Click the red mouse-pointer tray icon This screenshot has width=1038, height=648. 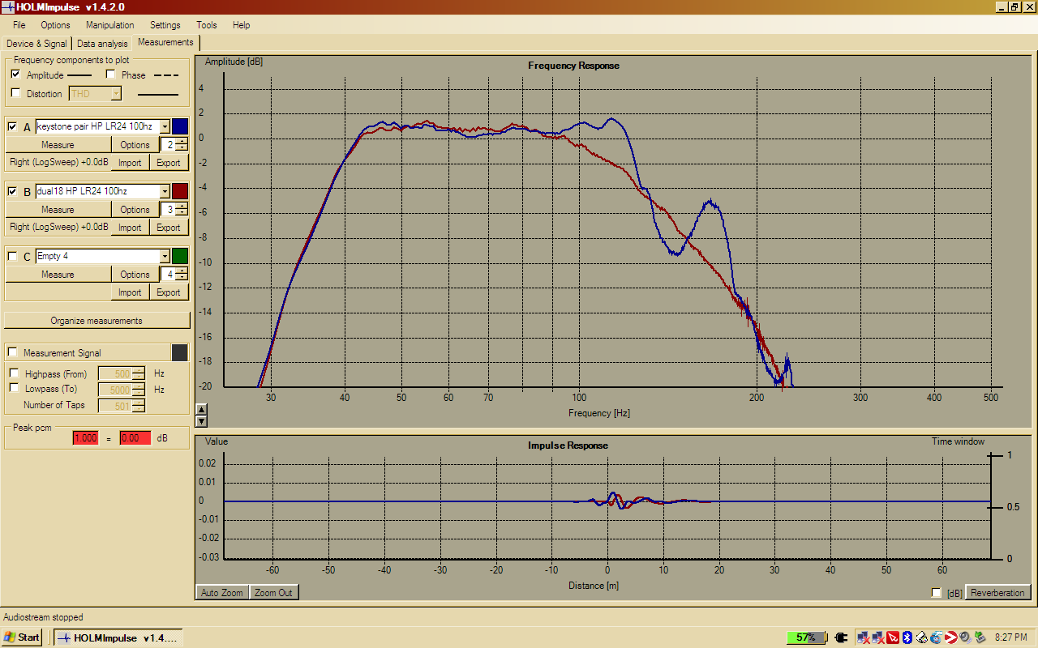coord(893,637)
